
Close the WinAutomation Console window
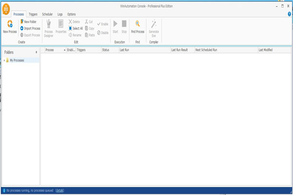pyautogui.click(x=288, y=6)
